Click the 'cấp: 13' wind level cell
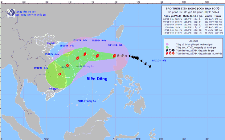 click(198, 25)
